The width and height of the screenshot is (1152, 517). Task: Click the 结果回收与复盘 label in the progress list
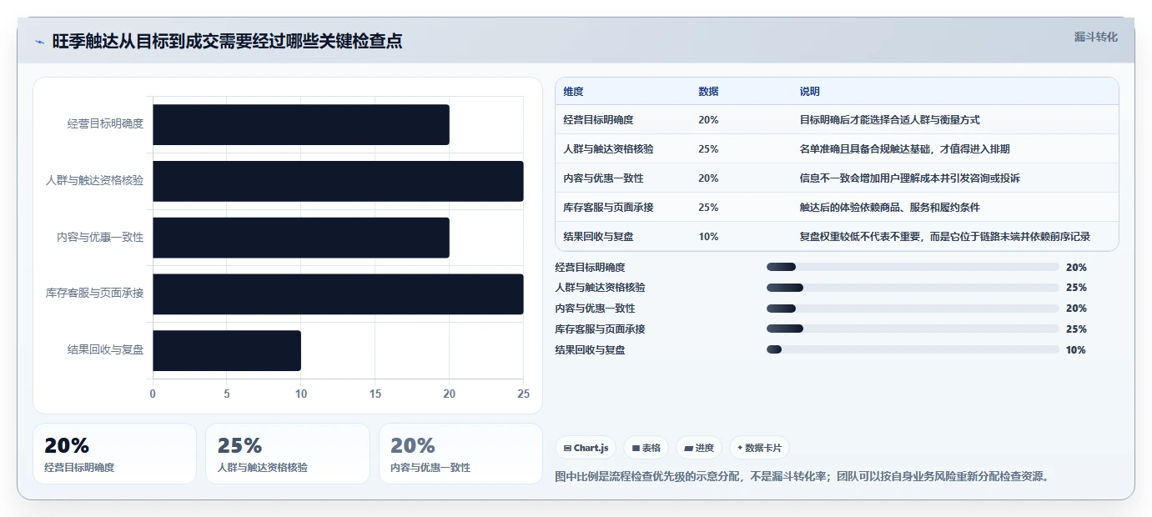[590, 350]
